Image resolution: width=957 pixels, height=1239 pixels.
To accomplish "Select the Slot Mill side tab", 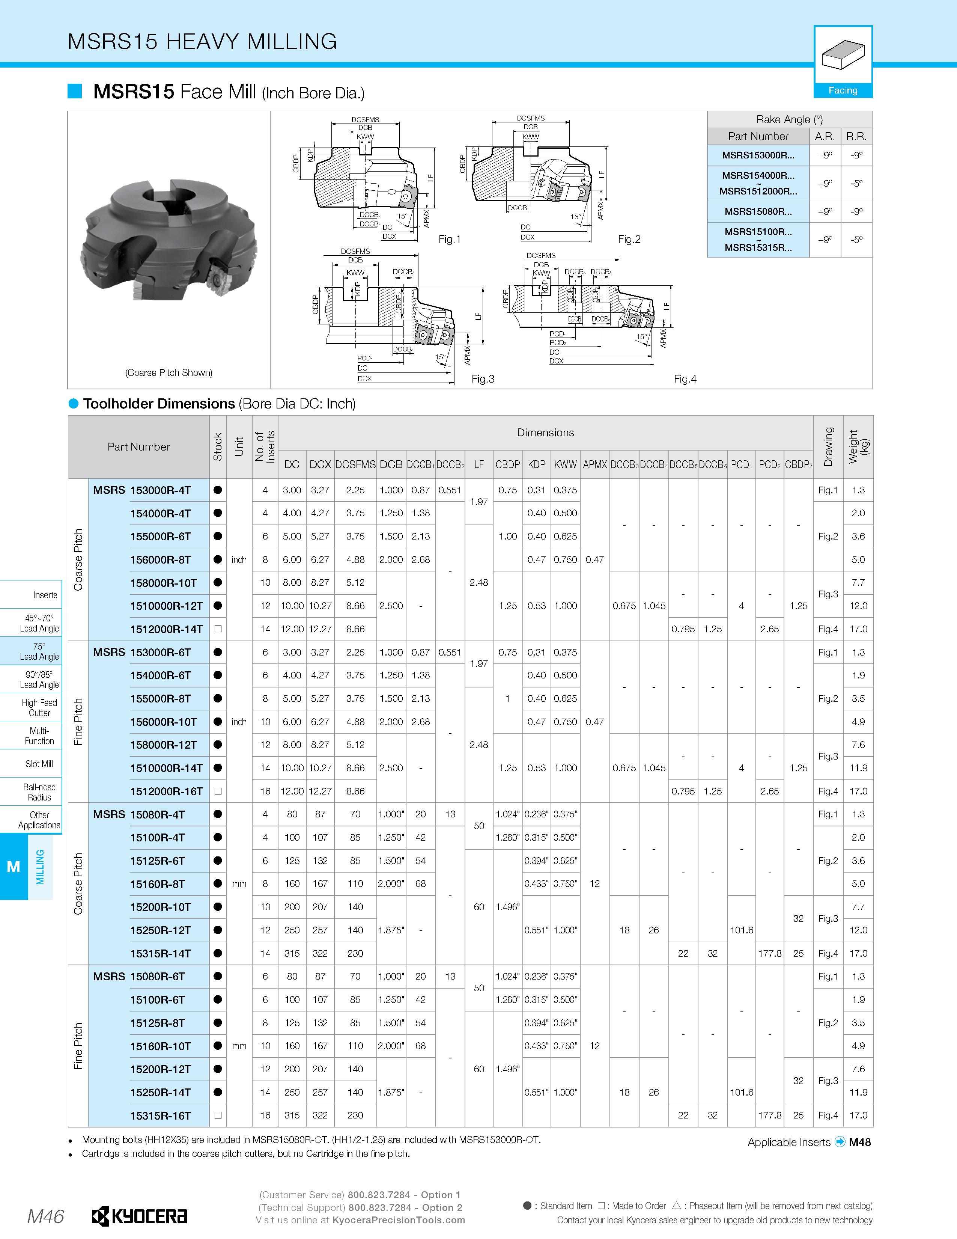I will point(31,764).
